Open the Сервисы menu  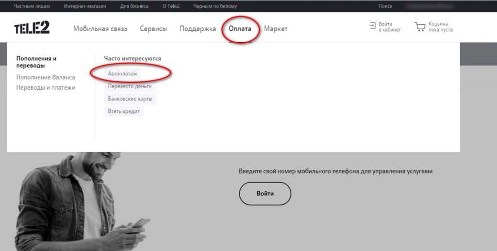tap(153, 29)
